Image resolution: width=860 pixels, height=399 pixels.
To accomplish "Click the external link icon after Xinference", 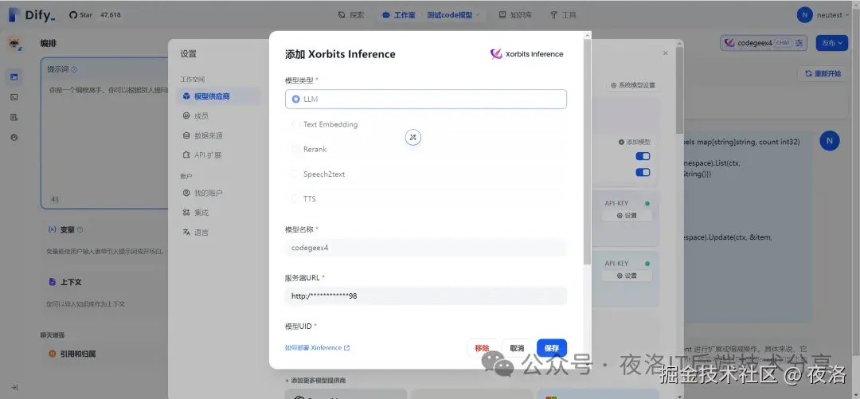I will (346, 347).
